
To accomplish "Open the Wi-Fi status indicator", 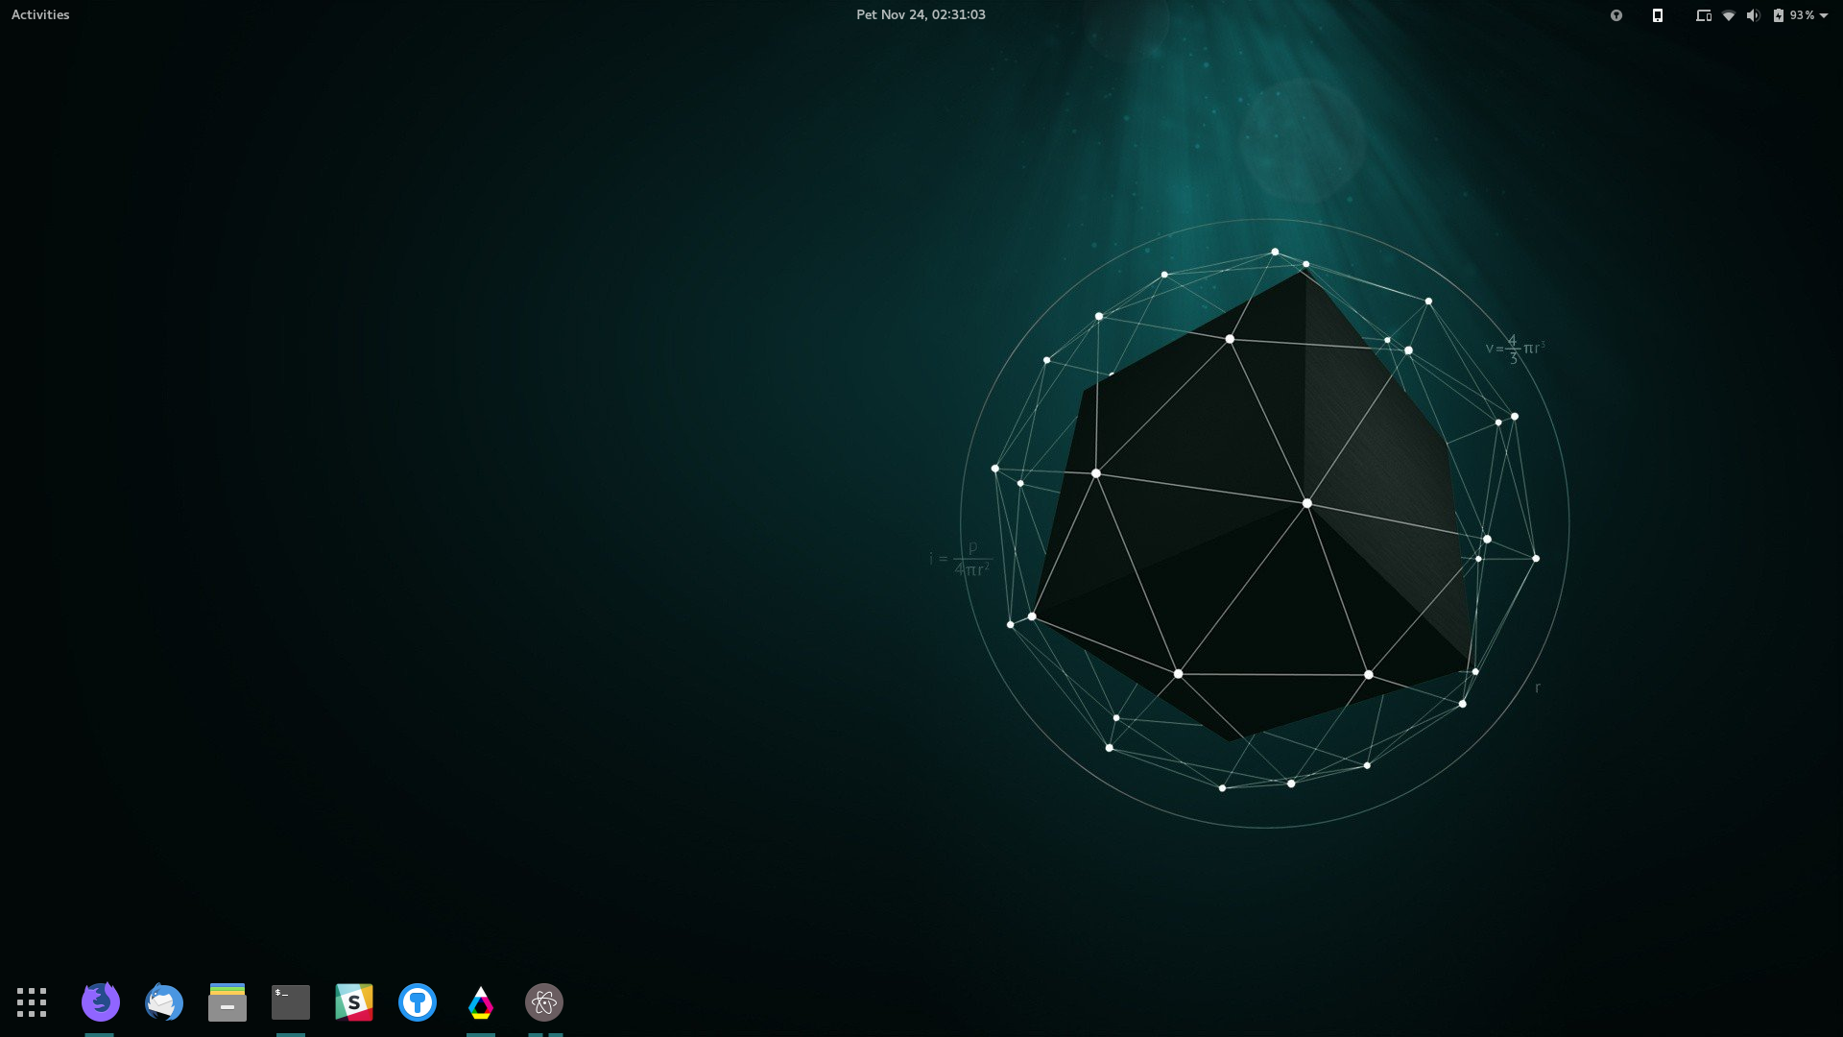I will (x=1729, y=15).
